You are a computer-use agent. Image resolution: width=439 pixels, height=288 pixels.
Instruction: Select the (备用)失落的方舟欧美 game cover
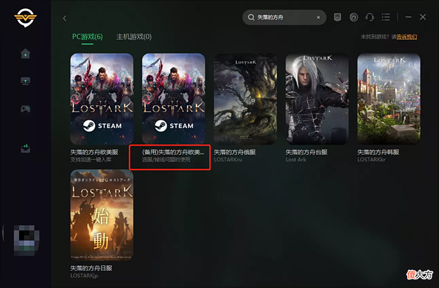tap(174, 99)
